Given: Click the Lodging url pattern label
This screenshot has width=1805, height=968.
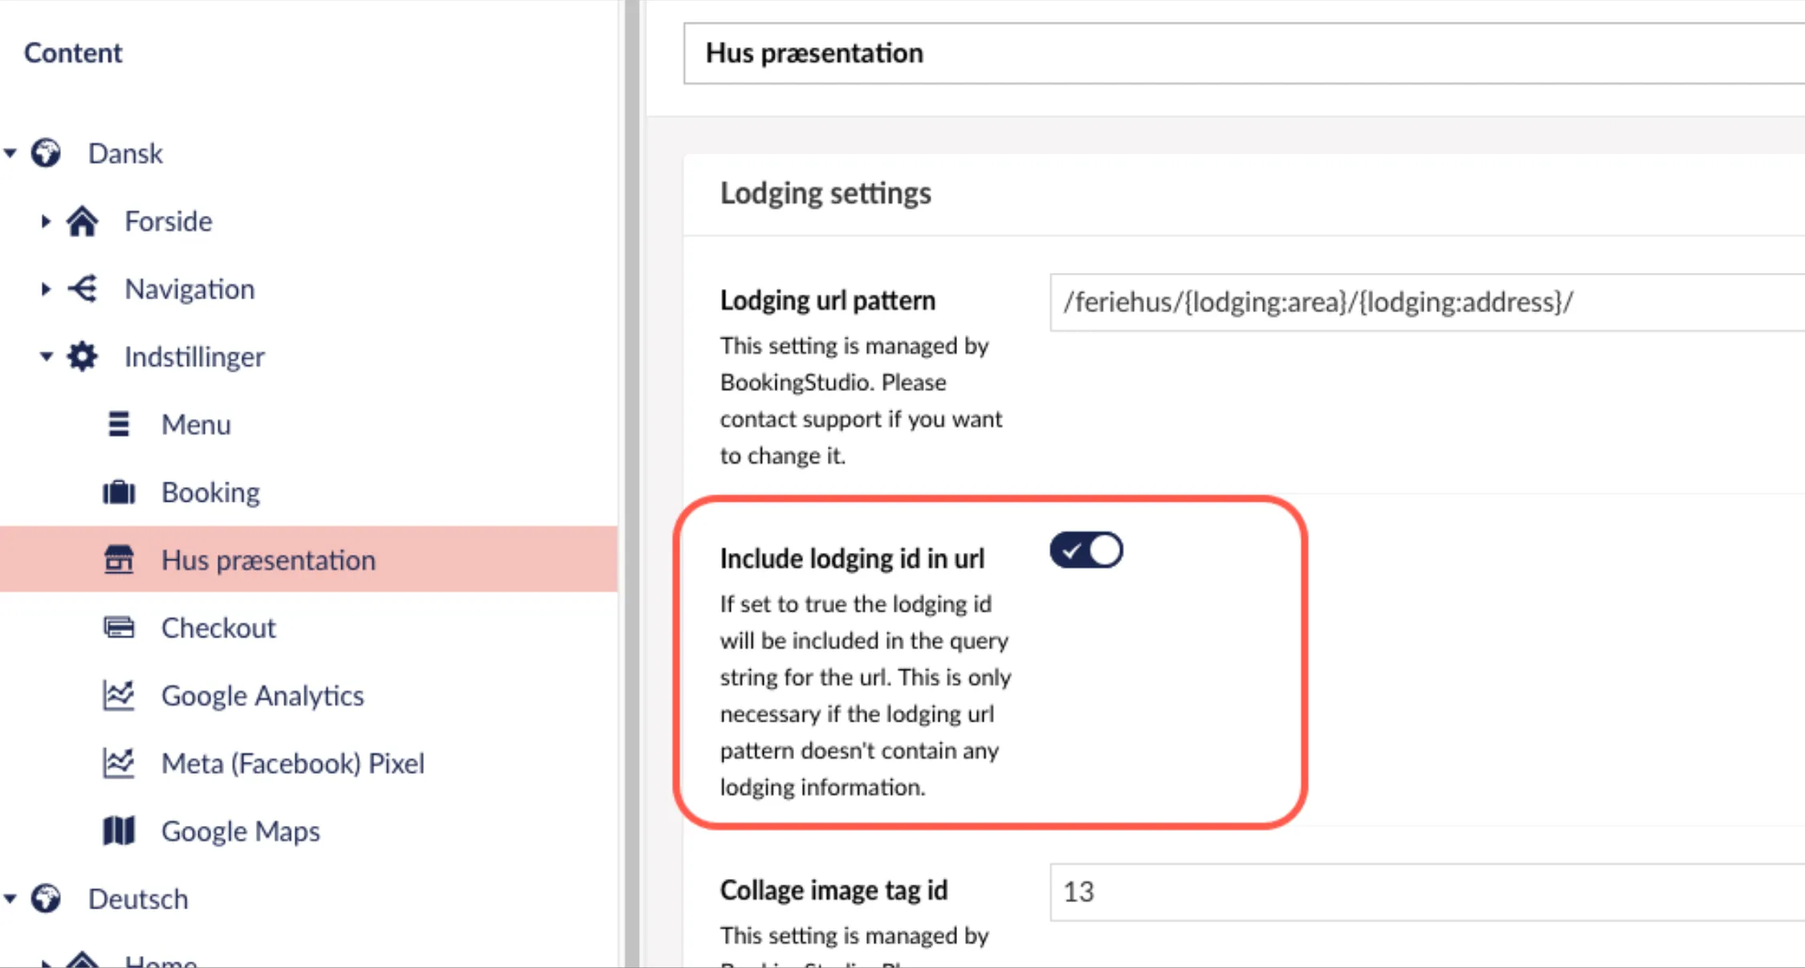Looking at the screenshot, I should point(828,300).
